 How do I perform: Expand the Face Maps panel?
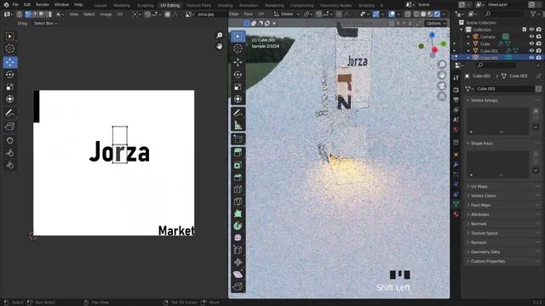pyautogui.click(x=502, y=205)
